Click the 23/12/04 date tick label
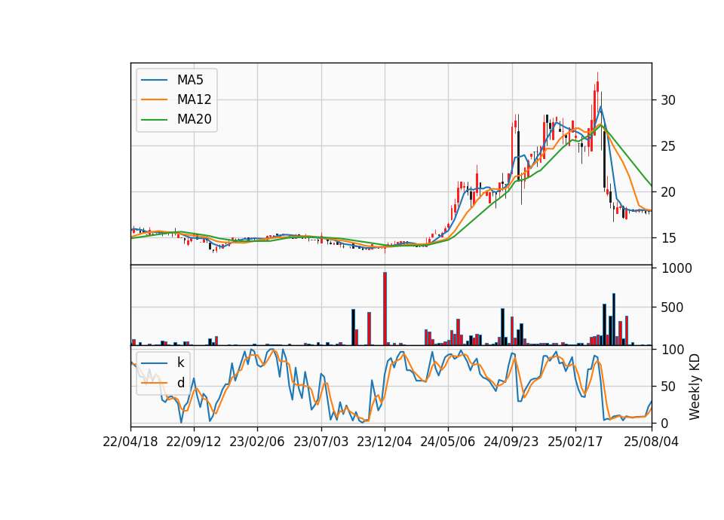Screen dimensions: 724x520 coord(385,442)
